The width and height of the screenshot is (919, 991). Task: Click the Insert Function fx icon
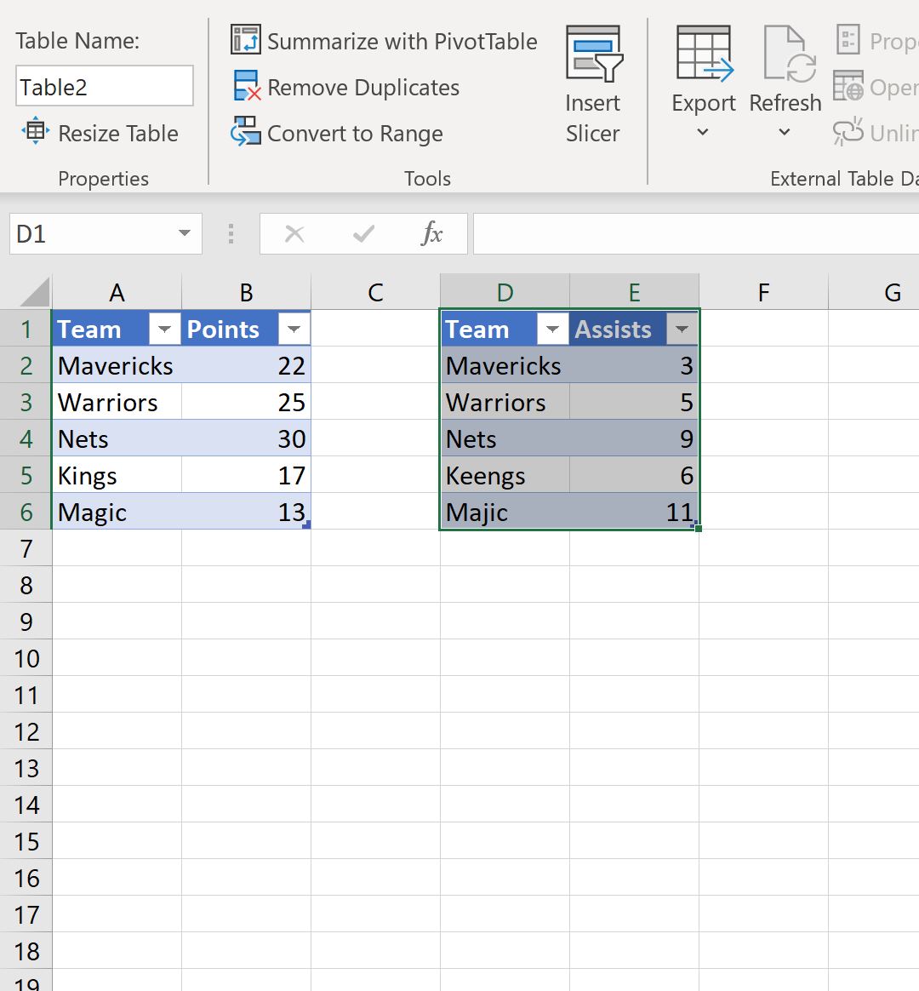click(432, 233)
